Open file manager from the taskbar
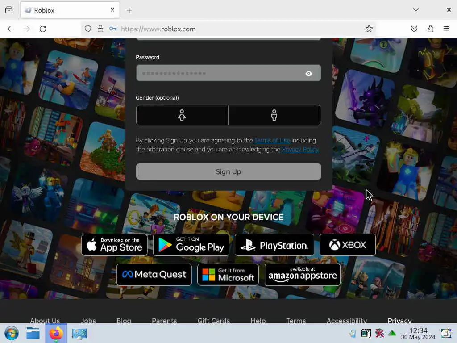Screen dimensions: 457x343 tap(33, 333)
